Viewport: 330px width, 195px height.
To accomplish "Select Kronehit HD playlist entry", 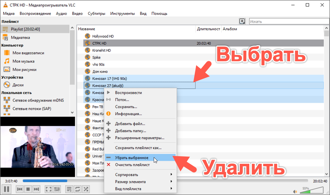I will pos(101,50).
